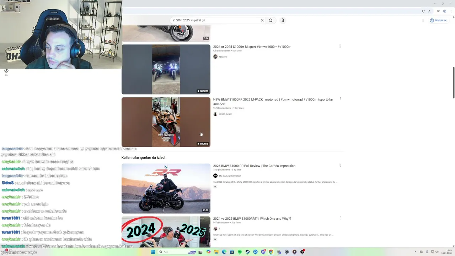Viewport: 455px width, 256px height.
Task: Click the 4K badge under 2024 vs 2025 video
Action: click(x=215, y=239)
